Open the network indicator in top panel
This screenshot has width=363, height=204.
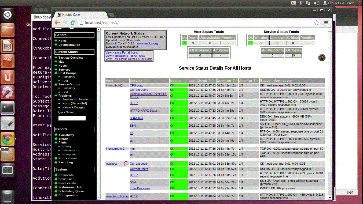pyautogui.click(x=308, y=3)
